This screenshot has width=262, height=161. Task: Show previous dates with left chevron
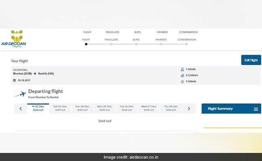21,109
